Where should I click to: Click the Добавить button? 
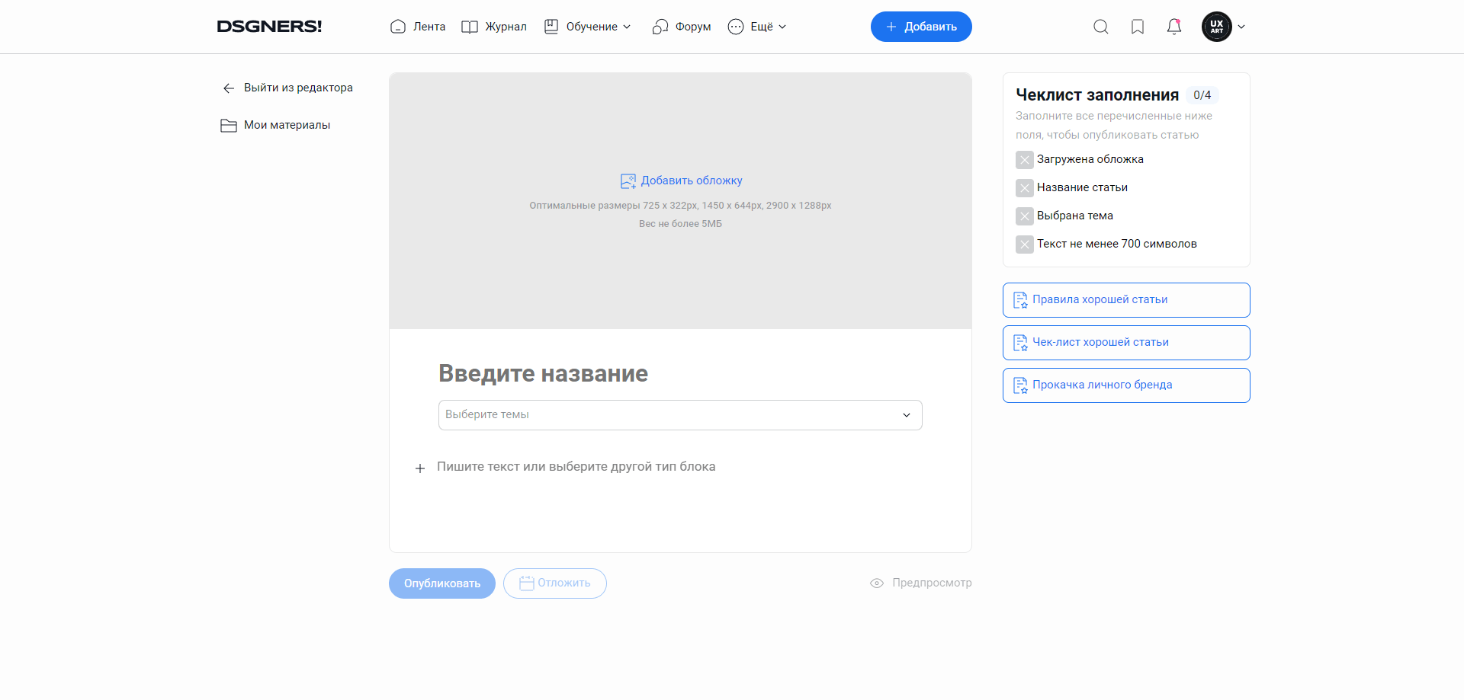921,26
